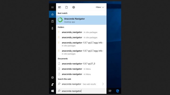
Task: Click the Best match heading
Action: click(63, 13)
